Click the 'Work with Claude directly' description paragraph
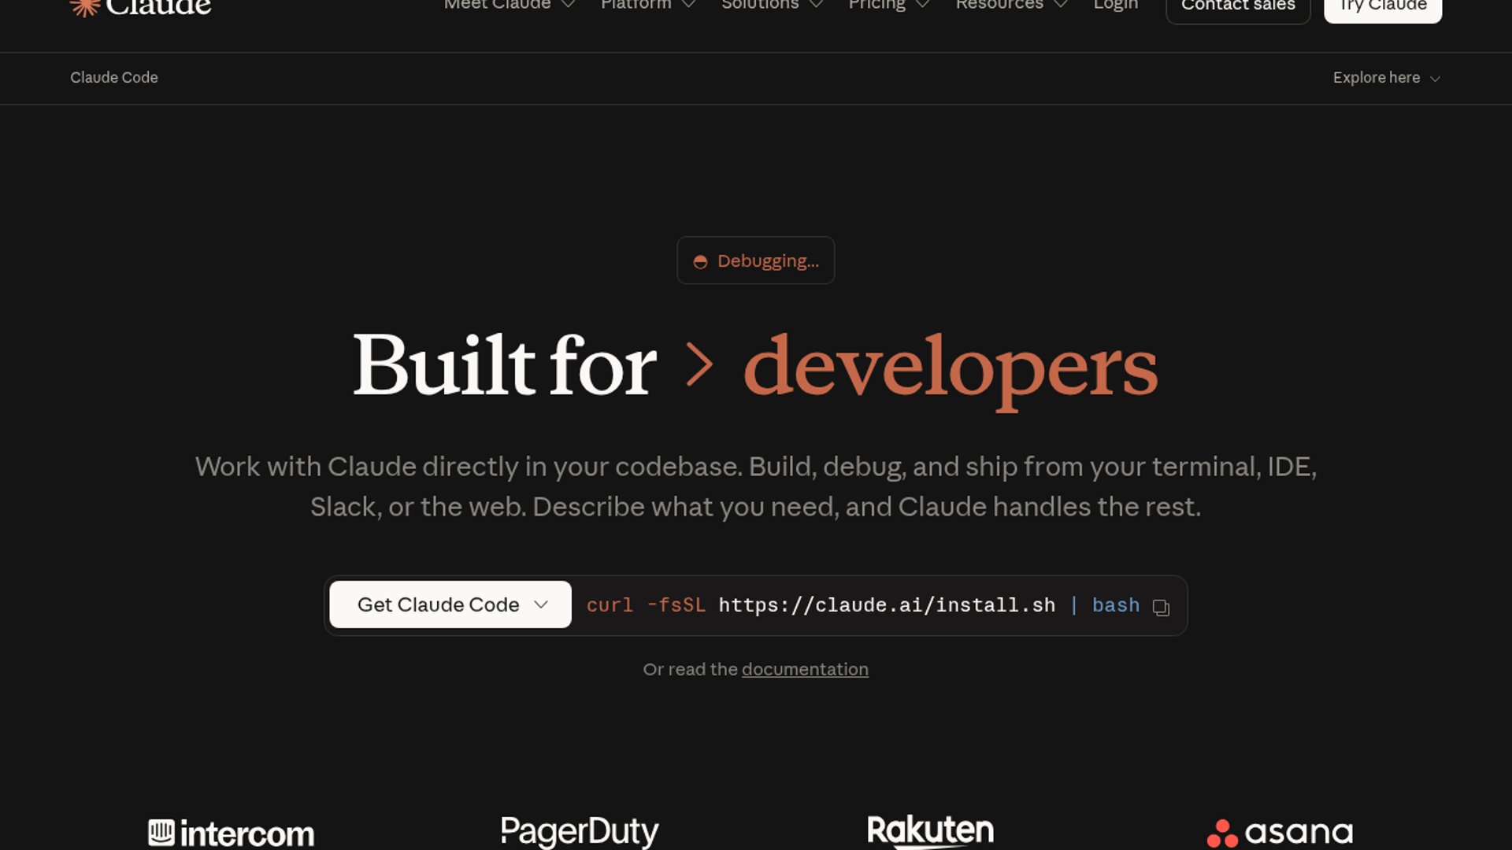This screenshot has width=1512, height=850. [x=756, y=486]
